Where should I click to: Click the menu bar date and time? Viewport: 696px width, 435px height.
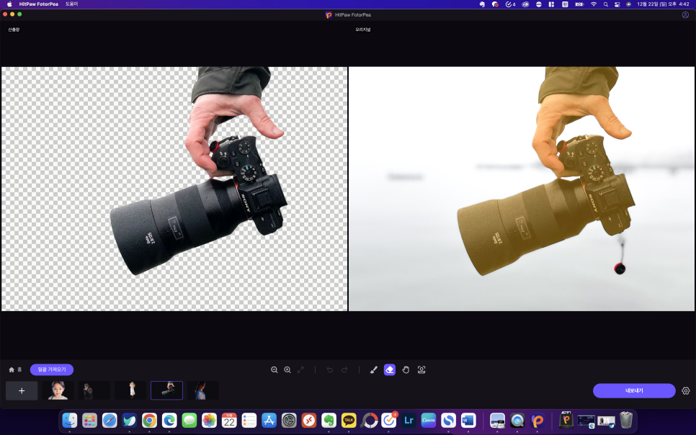[x=663, y=4]
